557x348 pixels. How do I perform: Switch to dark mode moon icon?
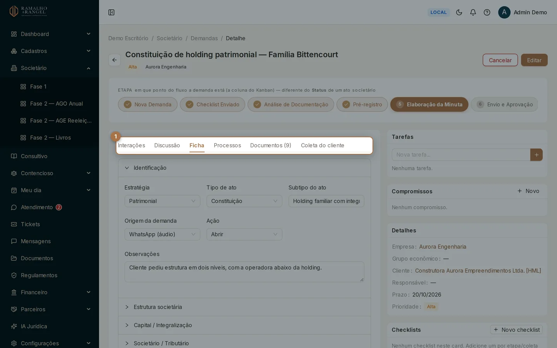click(x=459, y=12)
